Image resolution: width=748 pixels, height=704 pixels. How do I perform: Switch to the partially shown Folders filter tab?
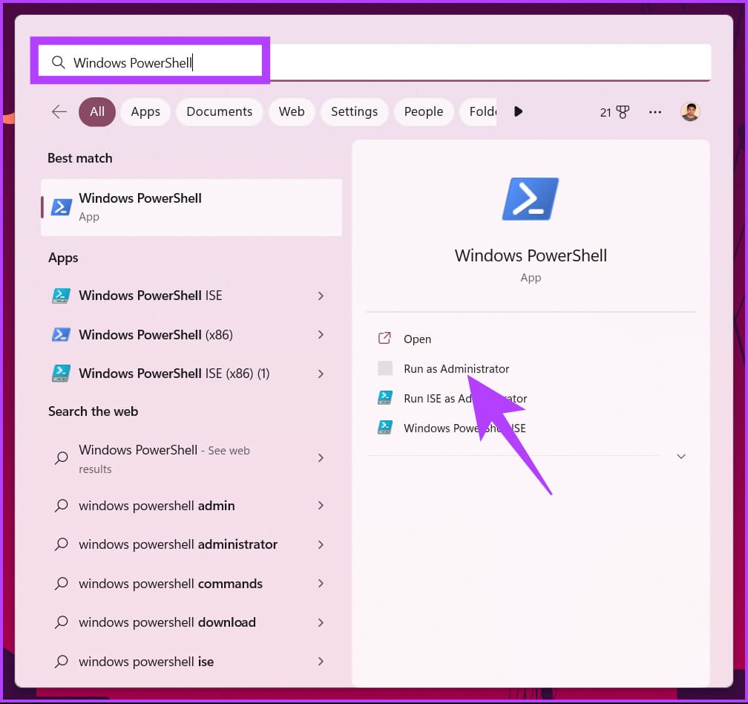pyautogui.click(x=479, y=111)
